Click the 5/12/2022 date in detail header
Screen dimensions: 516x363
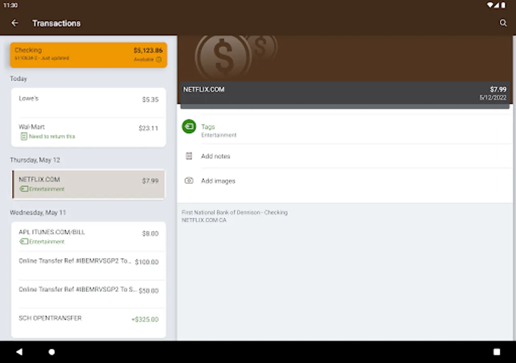(493, 98)
